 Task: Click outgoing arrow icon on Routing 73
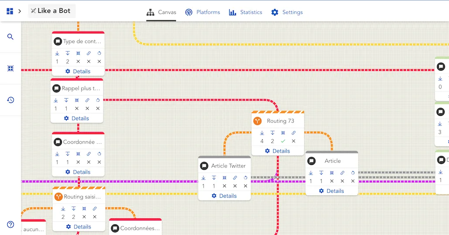(x=272, y=133)
